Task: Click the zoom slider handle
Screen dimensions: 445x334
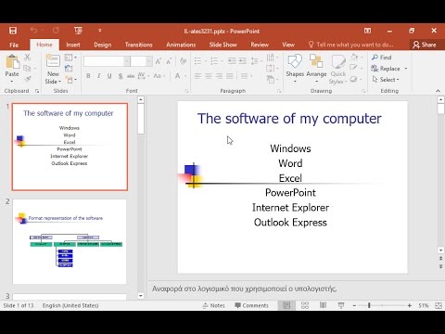Action: coord(369,305)
